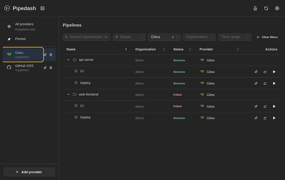Pin the api-server CI pipeline
The image size is (285, 180).
point(256,72)
